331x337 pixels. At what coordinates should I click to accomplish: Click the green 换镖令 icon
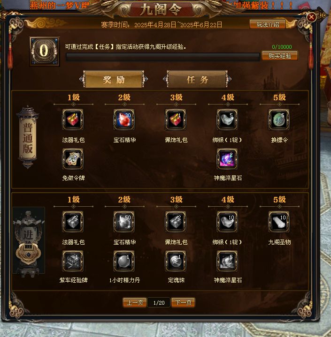[279, 120]
